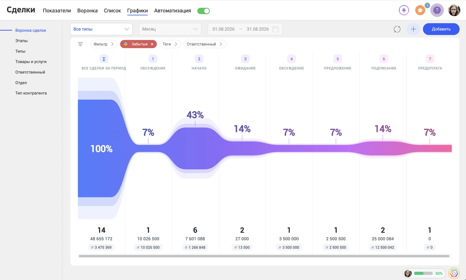Click the colorful widget icon bottom corner
This screenshot has height=280, width=466.
tap(454, 273)
